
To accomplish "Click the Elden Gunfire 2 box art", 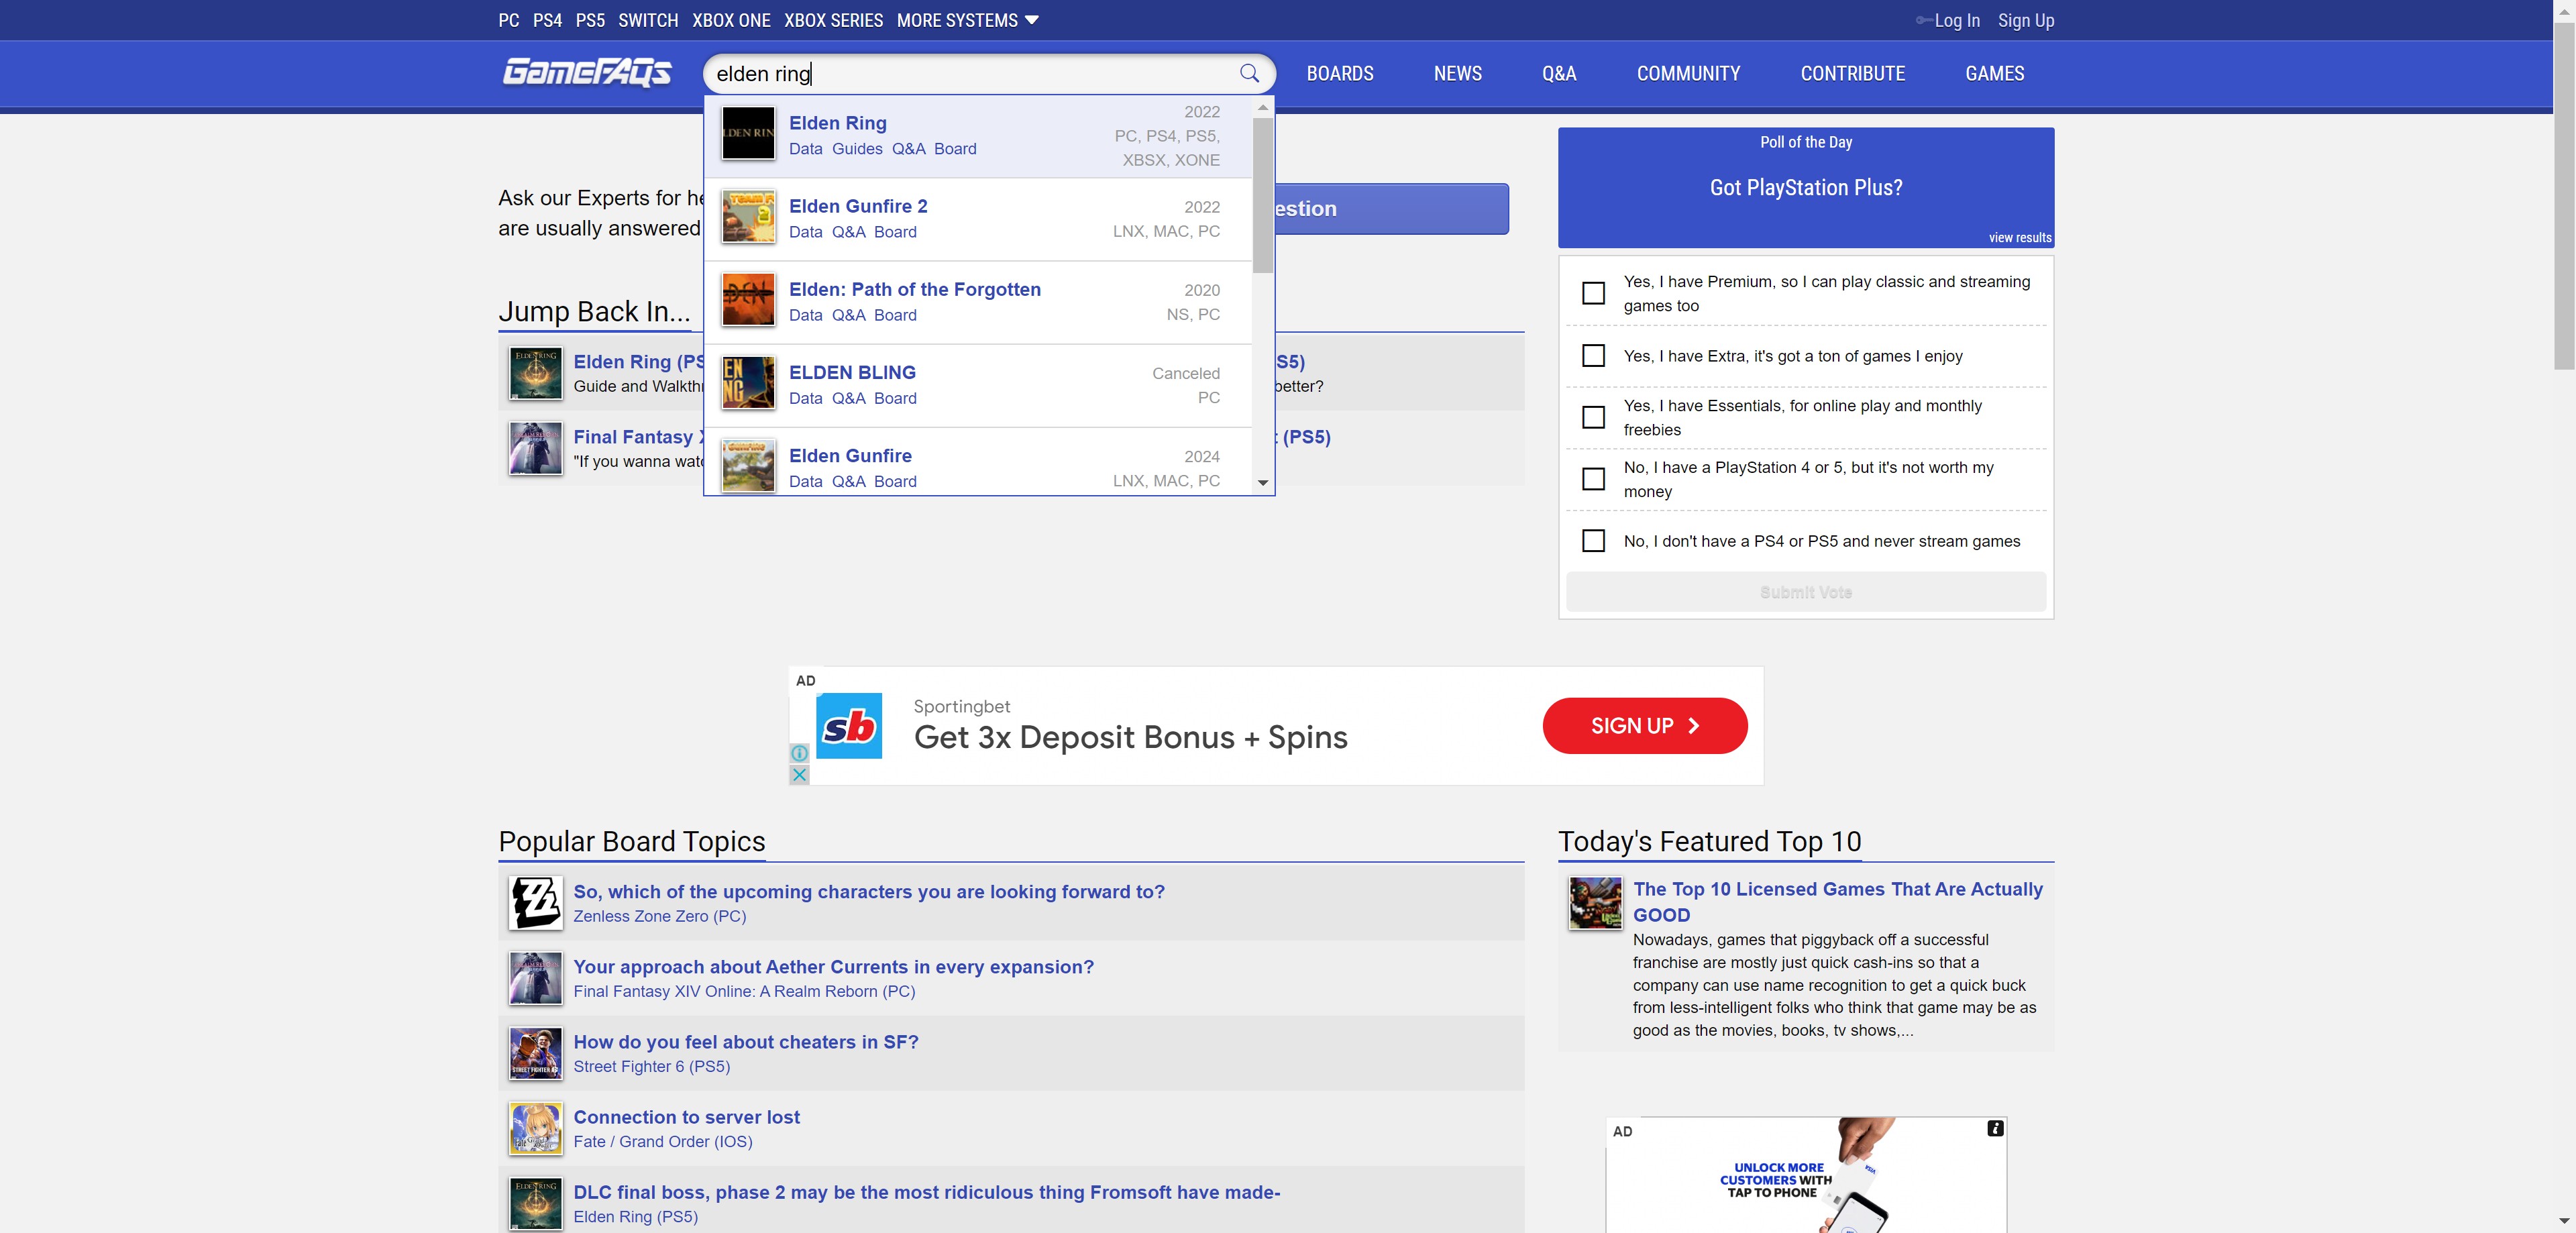I will click(x=748, y=217).
